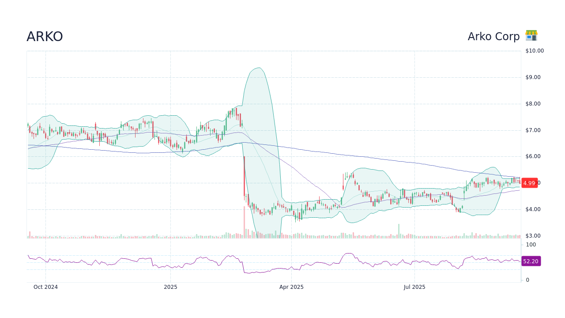Expand the Oct 2024 axis label
This screenshot has width=565, height=318.
[45, 287]
